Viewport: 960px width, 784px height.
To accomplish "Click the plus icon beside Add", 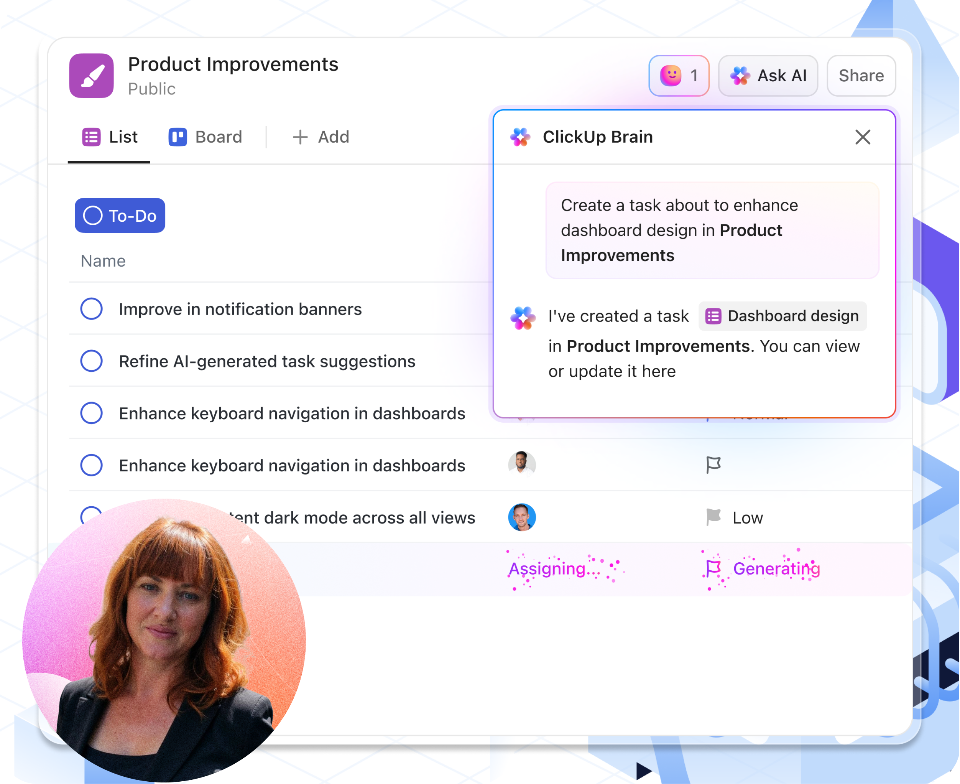I will pyautogui.click(x=300, y=137).
